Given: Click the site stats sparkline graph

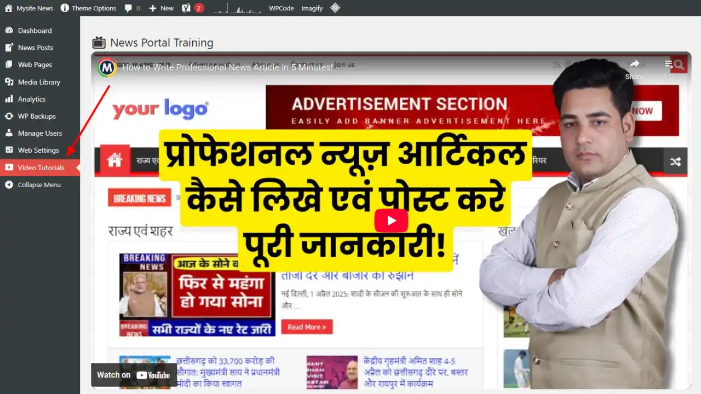Looking at the screenshot, I should point(235,8).
